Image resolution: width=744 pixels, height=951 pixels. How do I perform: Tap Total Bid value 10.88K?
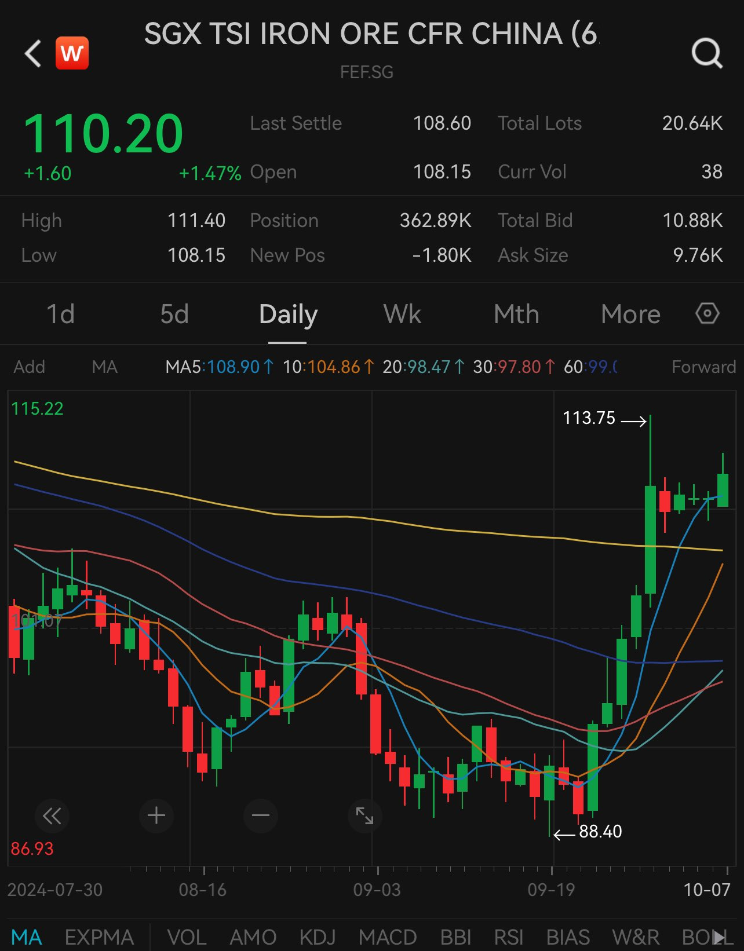pos(692,221)
